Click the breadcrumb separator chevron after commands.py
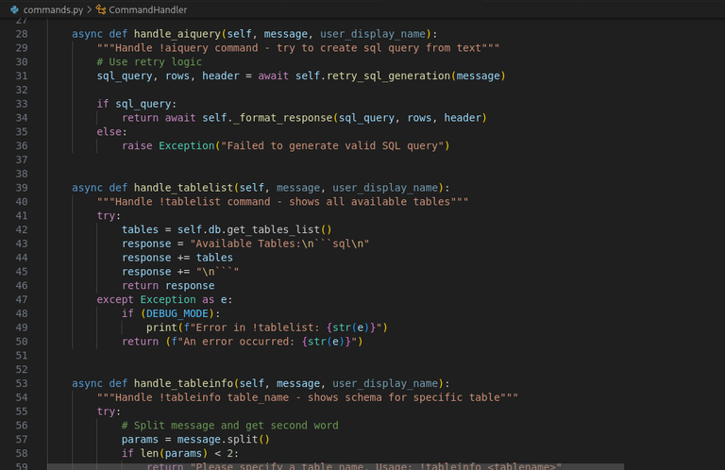Viewport: 725px width, 470px height. (x=90, y=9)
